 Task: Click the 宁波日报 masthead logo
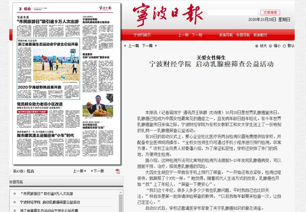(x=167, y=14)
